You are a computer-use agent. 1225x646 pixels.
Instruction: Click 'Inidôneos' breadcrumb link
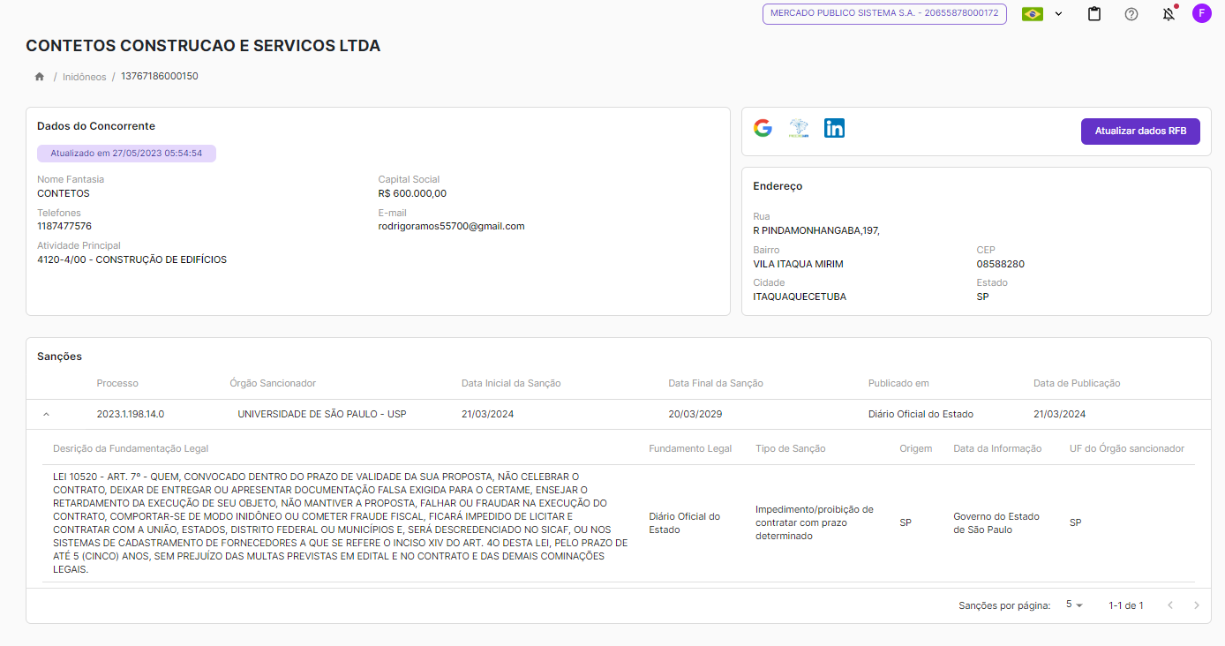(x=84, y=77)
